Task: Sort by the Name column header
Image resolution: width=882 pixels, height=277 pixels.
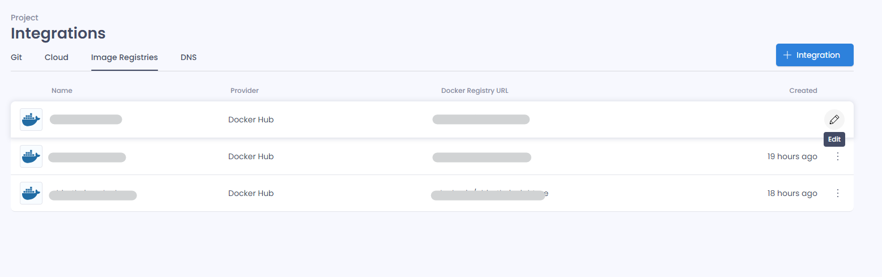Action: (62, 91)
